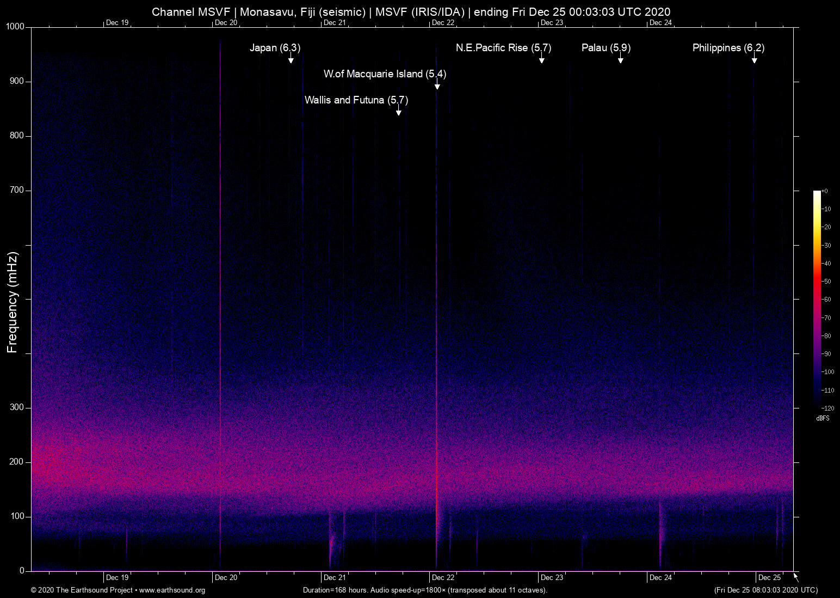Screen dimensions: 840x598
Task: Click the end-time arrow at bottom right corner
Action: point(796,577)
